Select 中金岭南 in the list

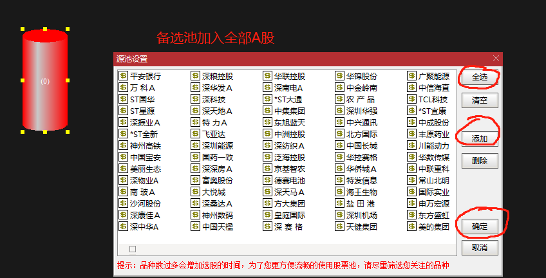[362, 88]
